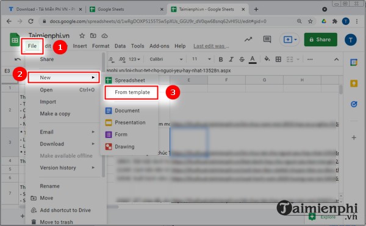Expand the New submenu
This screenshot has height=226, width=366.
[x=63, y=77]
